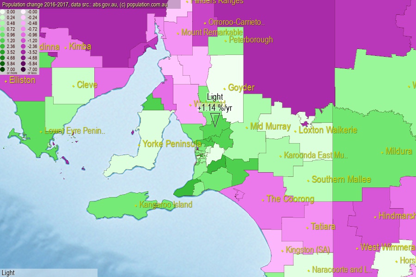Click the Elliston label
Image resolution: width=416 pixels, height=277 pixels.
coord(22,80)
